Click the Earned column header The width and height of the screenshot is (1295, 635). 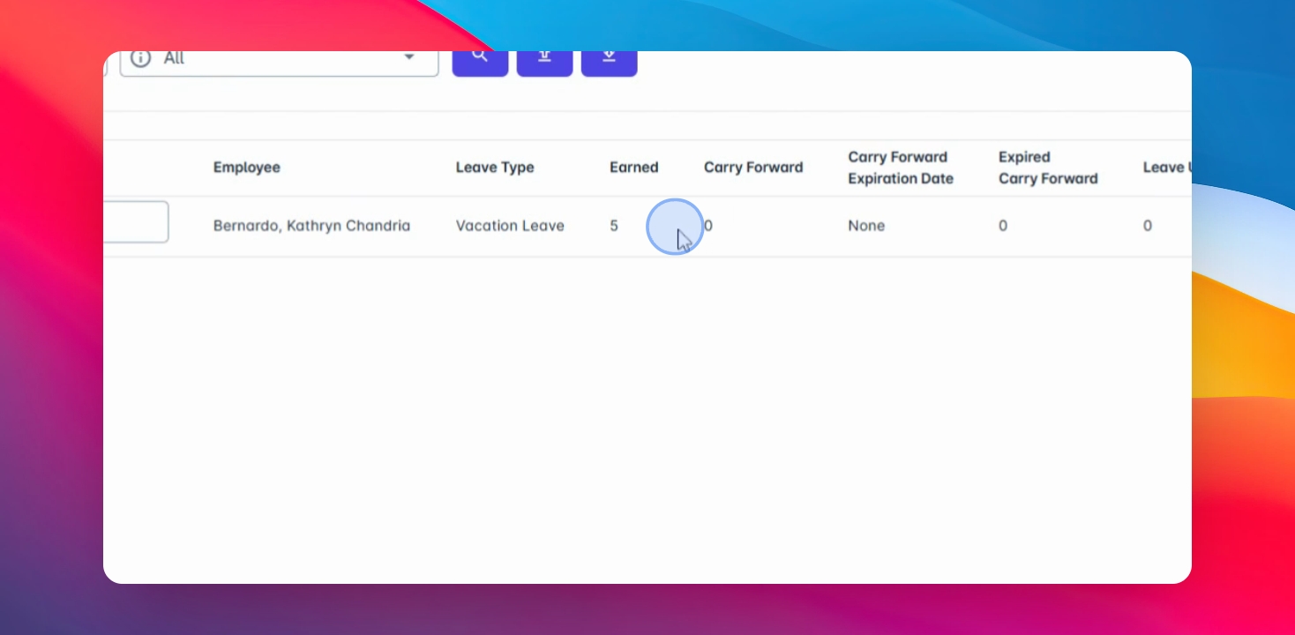coord(633,168)
